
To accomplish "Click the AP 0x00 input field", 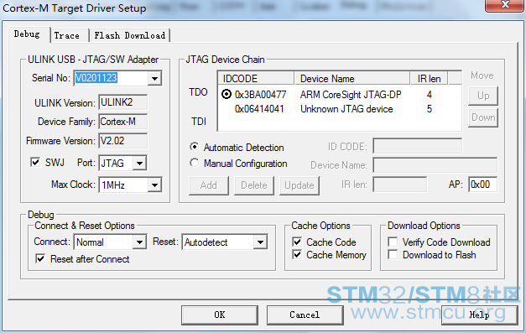I will (482, 185).
